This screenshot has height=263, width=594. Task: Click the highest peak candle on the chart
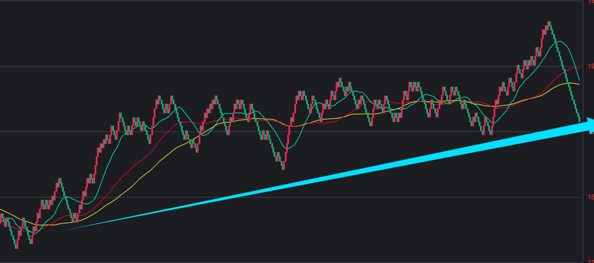click(x=549, y=24)
